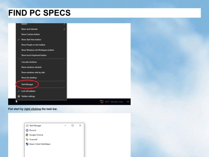The width and height of the screenshot is (209, 157).
Task: Show hidden tray icons chevron
Action: (128, 102)
